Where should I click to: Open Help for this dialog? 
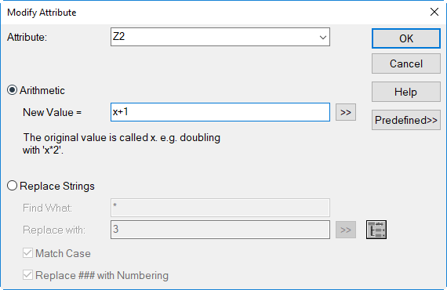pyautogui.click(x=406, y=92)
